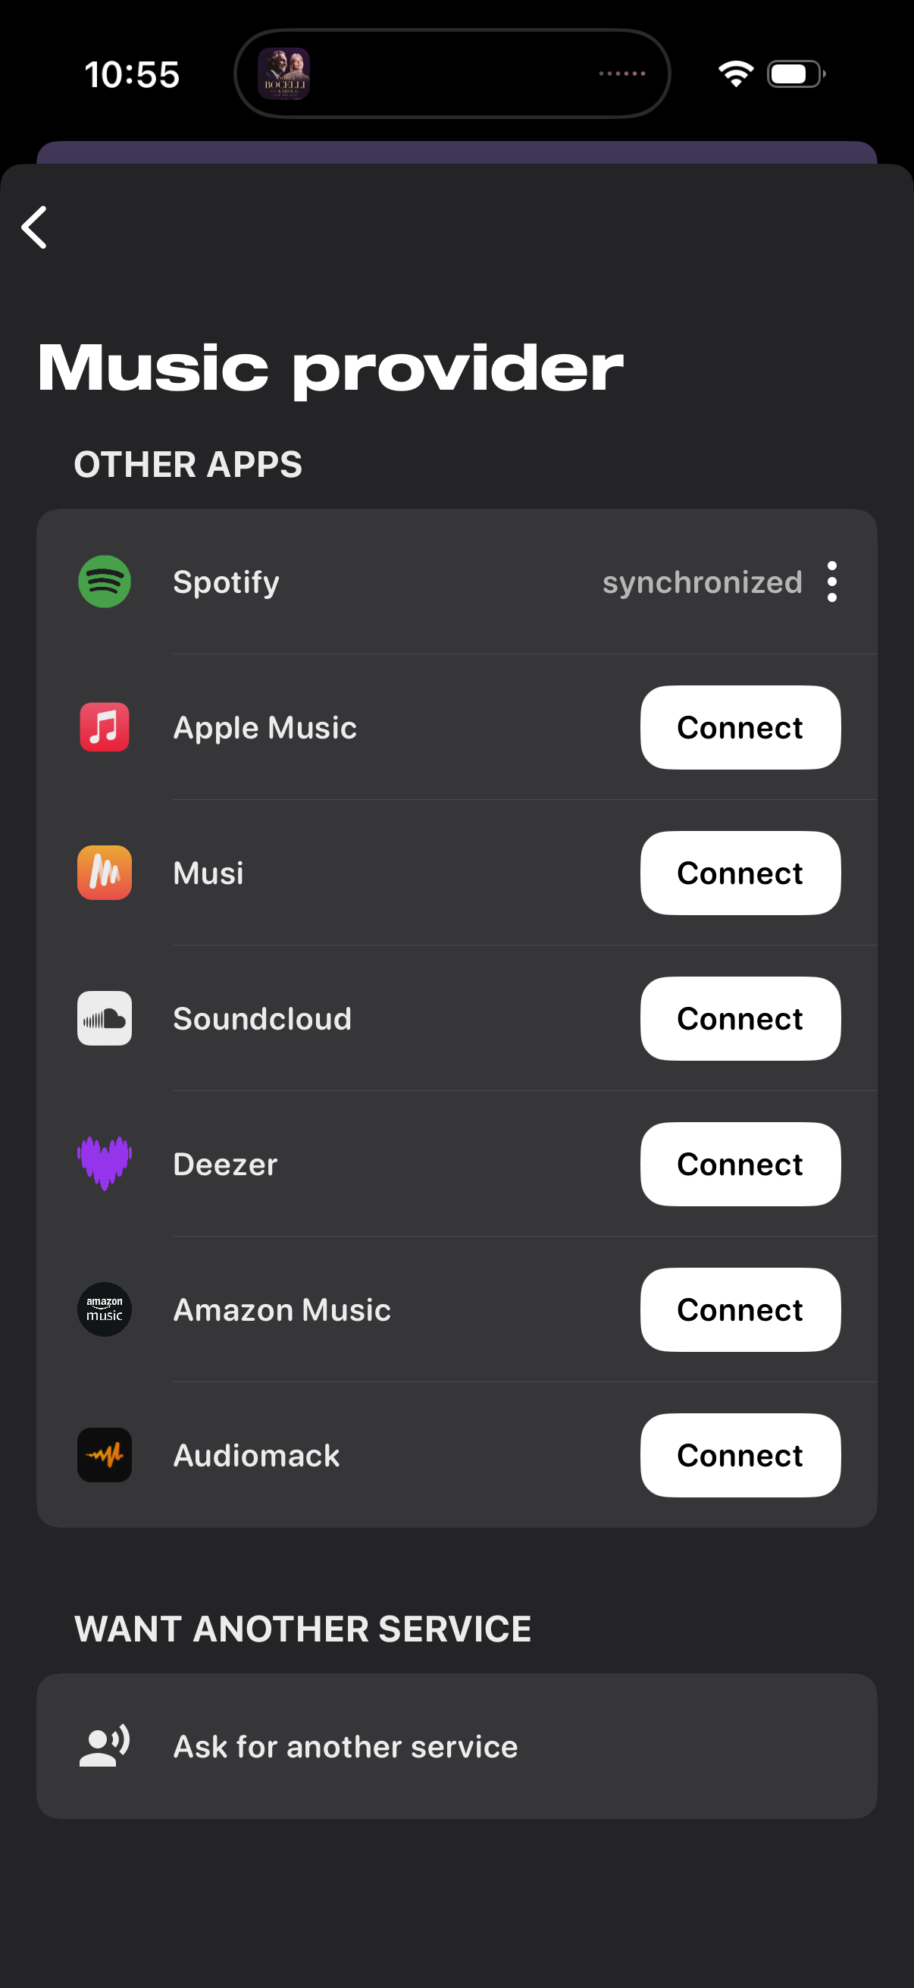This screenshot has width=914, height=1988.
Task: Tap the Soundcloud cloud icon
Action: click(x=104, y=1019)
